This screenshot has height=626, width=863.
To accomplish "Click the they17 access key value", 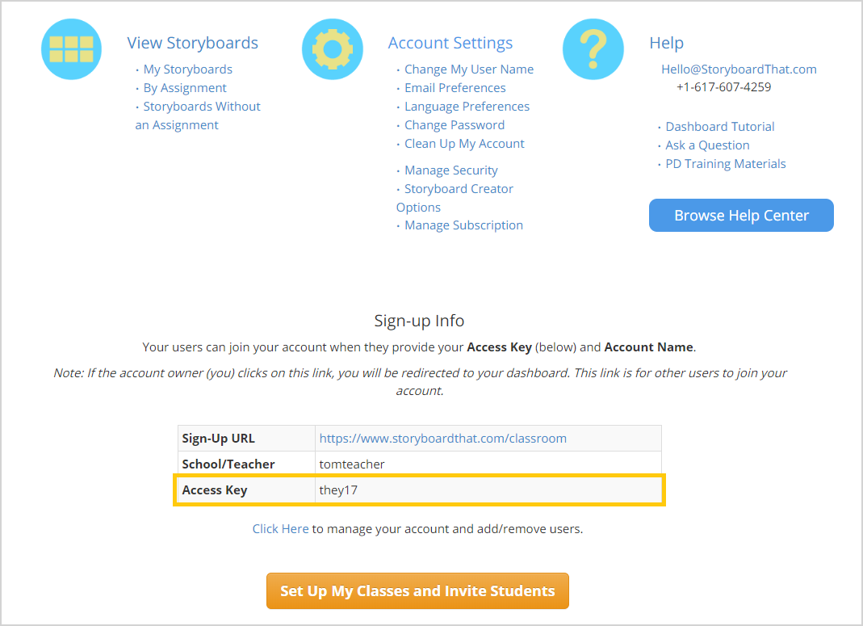I will [x=338, y=490].
